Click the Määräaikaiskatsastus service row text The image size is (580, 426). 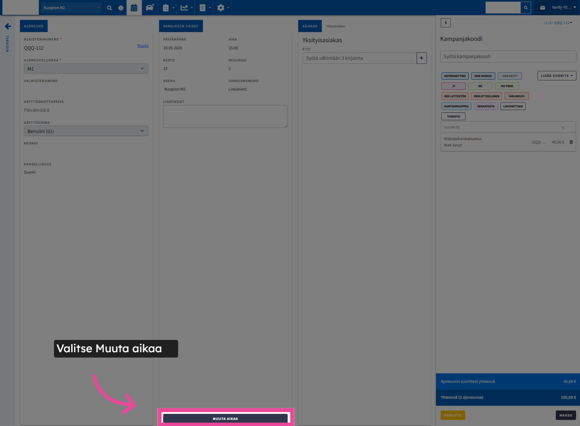click(x=463, y=139)
